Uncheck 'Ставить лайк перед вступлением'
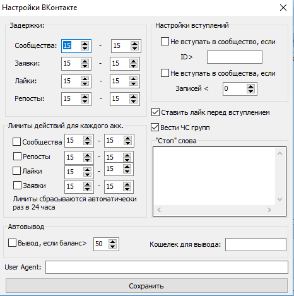The height and width of the screenshot is (296, 294). click(155, 112)
